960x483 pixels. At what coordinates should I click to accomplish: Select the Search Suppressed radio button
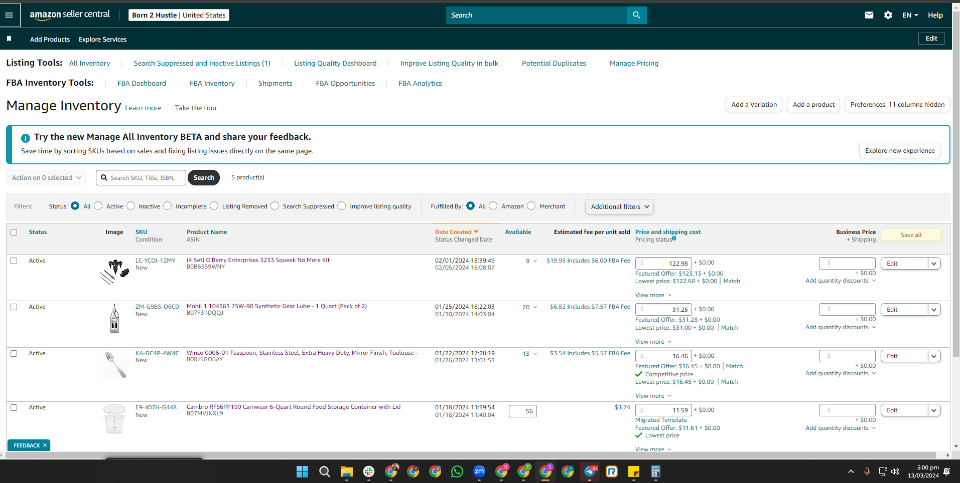tap(275, 206)
